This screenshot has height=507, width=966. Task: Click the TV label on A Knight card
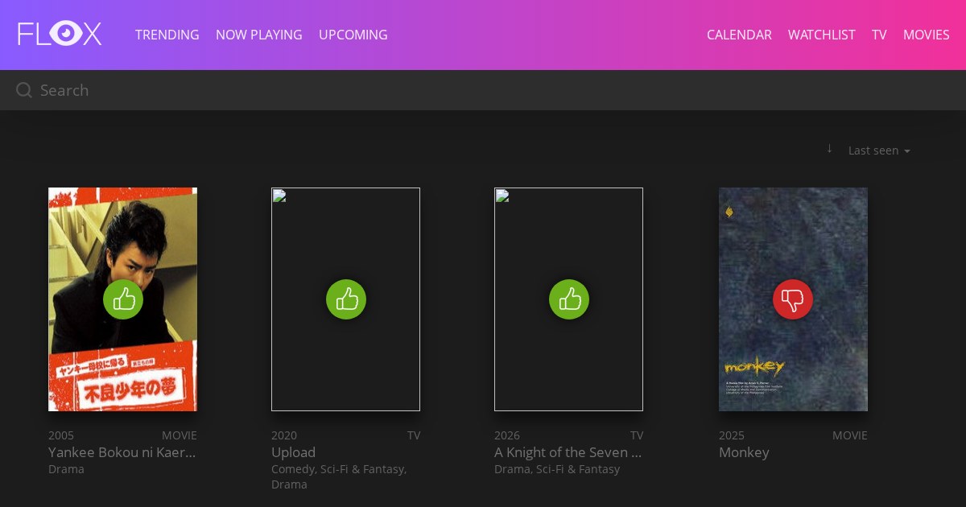[x=637, y=435]
